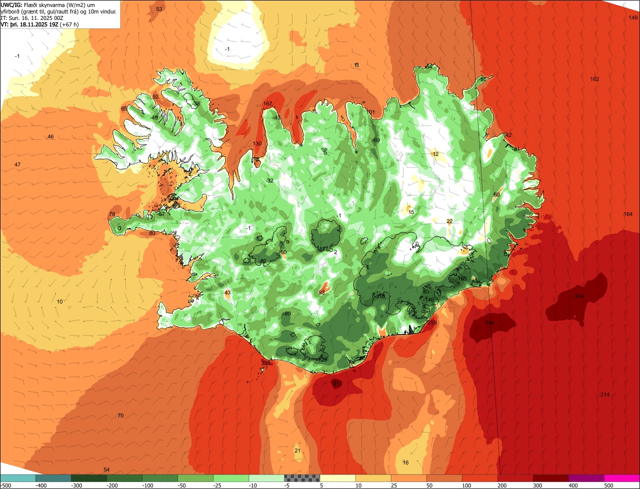Image resolution: width=640 pixels, height=489 pixels.
Task: Click the 146 value near the southeast coast
Action: [429, 300]
